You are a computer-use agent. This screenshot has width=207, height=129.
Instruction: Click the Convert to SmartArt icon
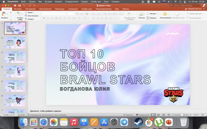point(129,14)
